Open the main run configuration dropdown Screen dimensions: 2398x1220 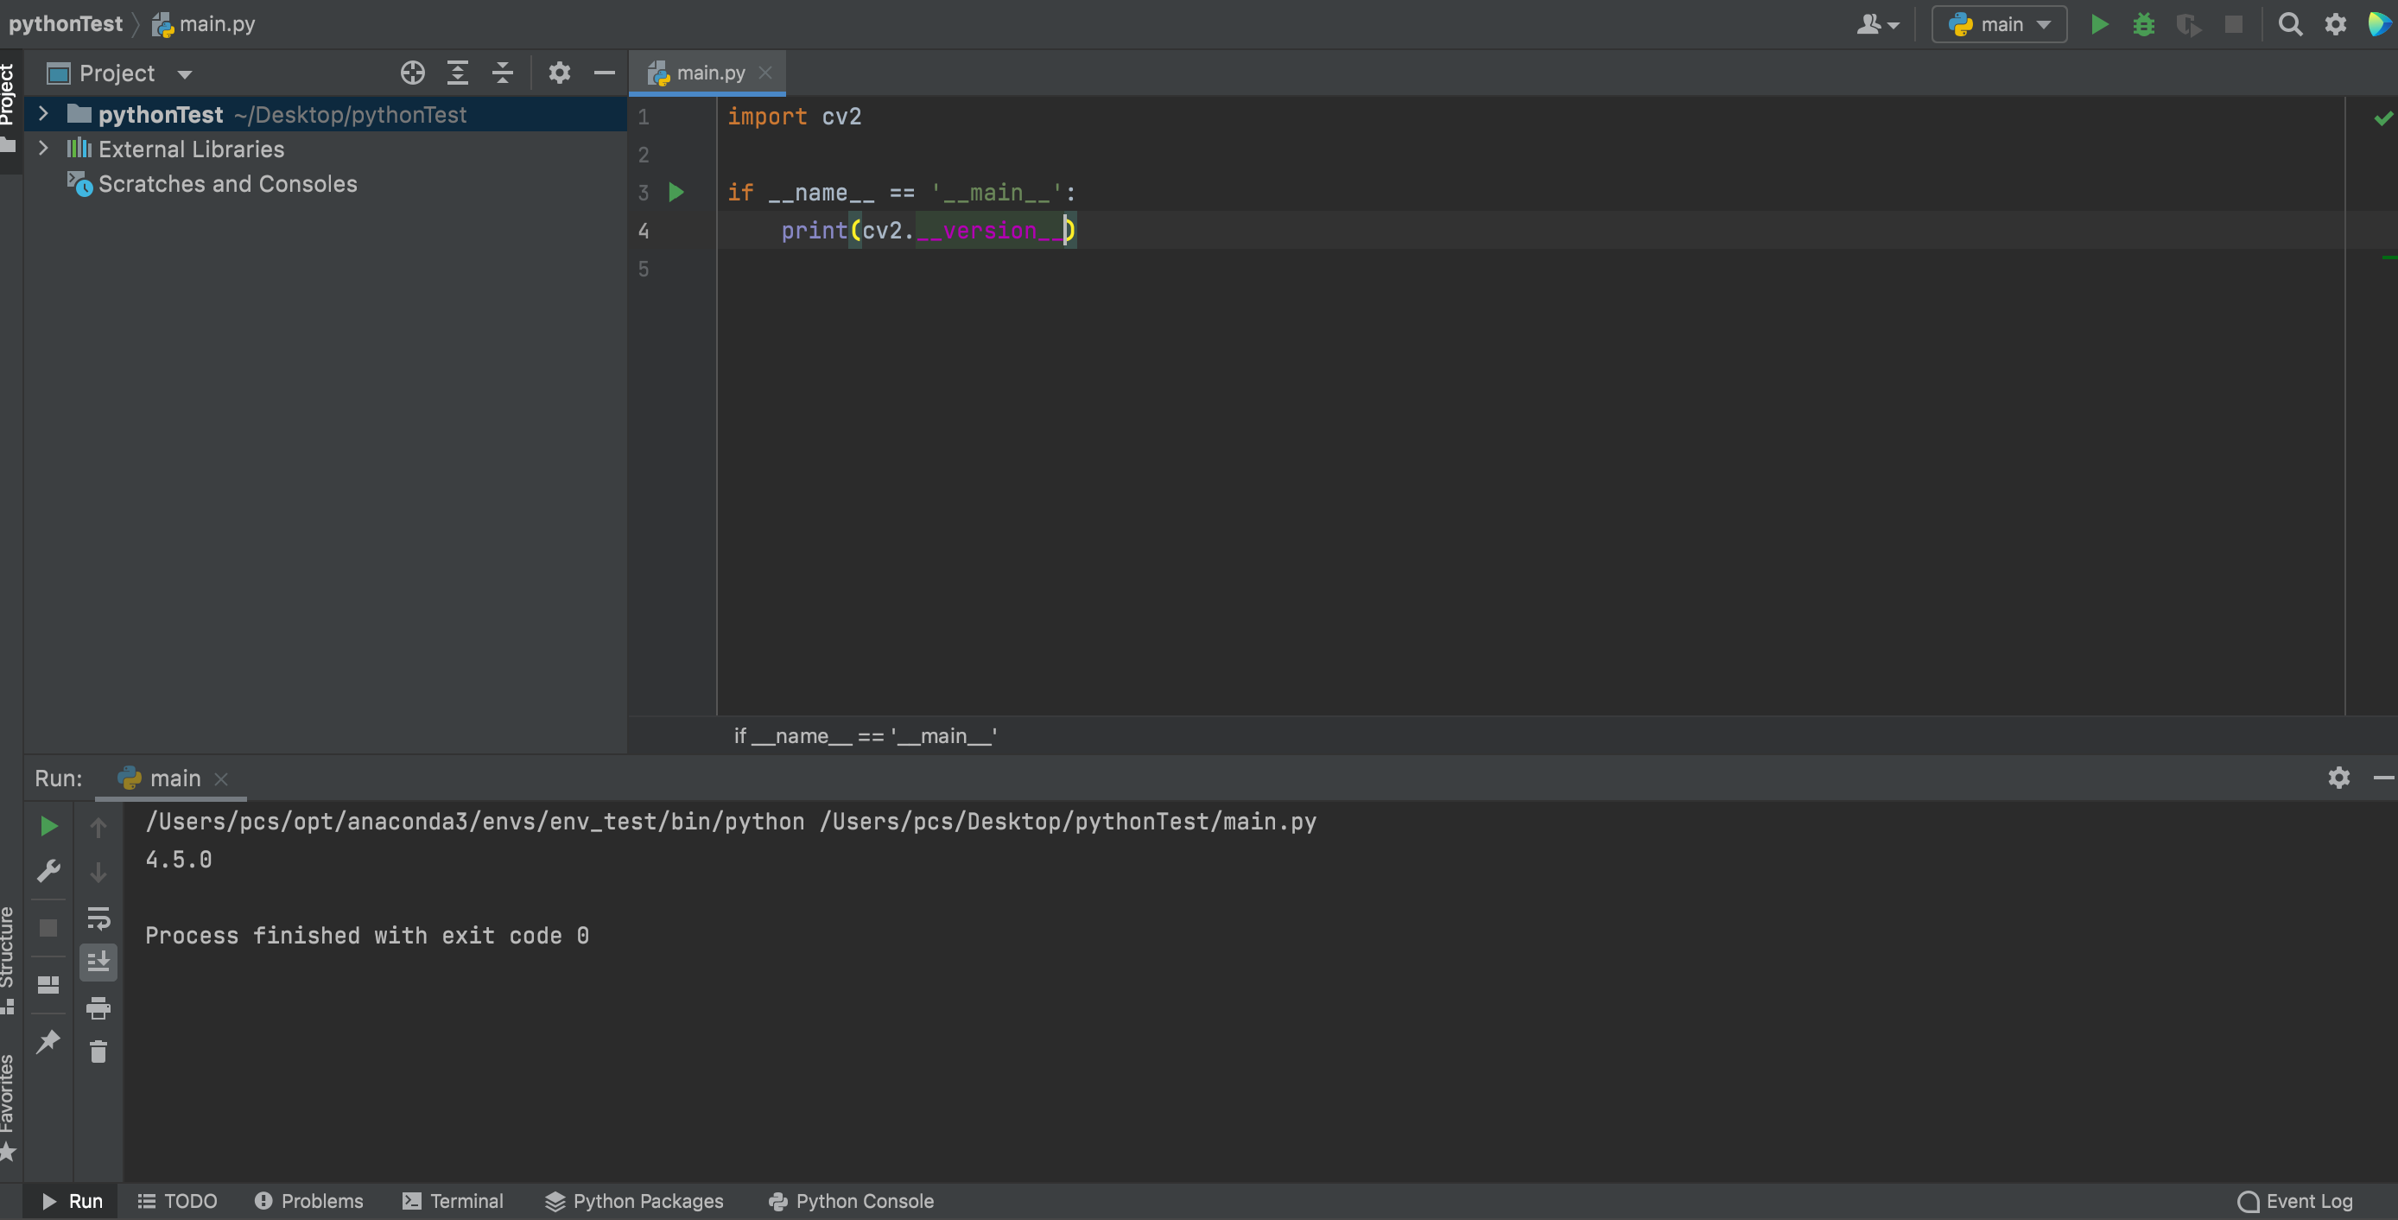2000,24
